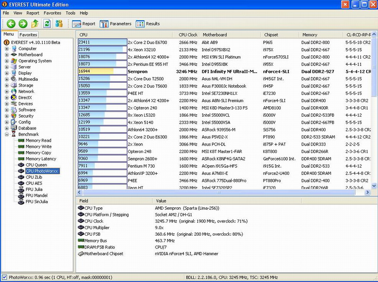This screenshot has height=282, width=378.
Task: Open the File menu
Action: click(x=6, y=13)
